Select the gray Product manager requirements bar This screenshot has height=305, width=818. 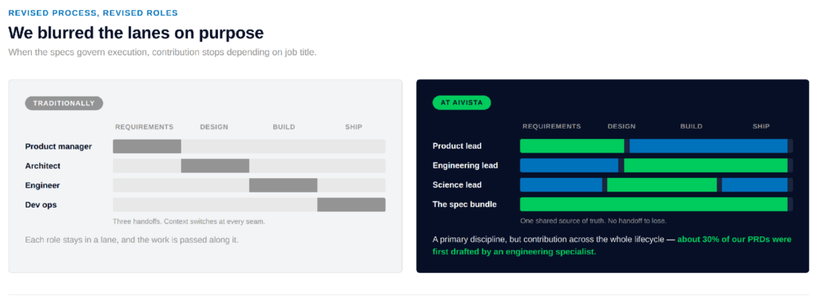147,146
